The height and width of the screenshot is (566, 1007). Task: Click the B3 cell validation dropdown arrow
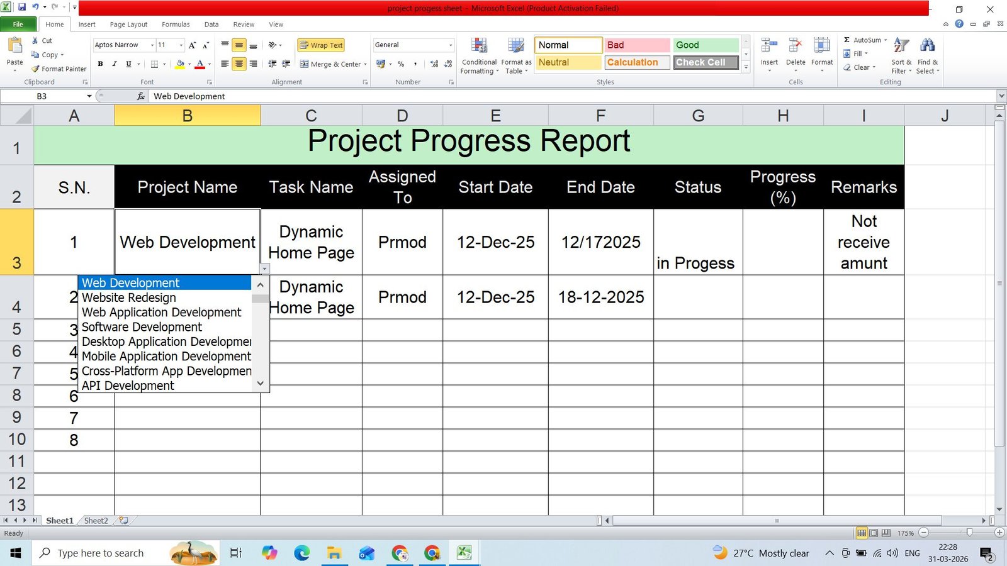click(x=265, y=269)
